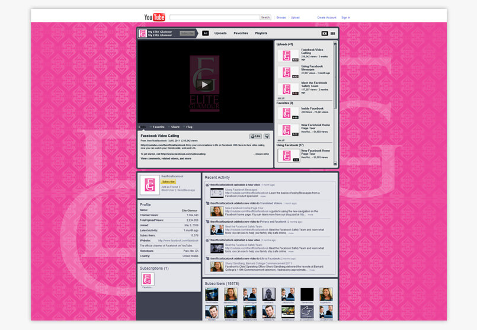The height and width of the screenshot is (330, 477).
Task: Click the black subscriber avatar
Action: (307, 294)
